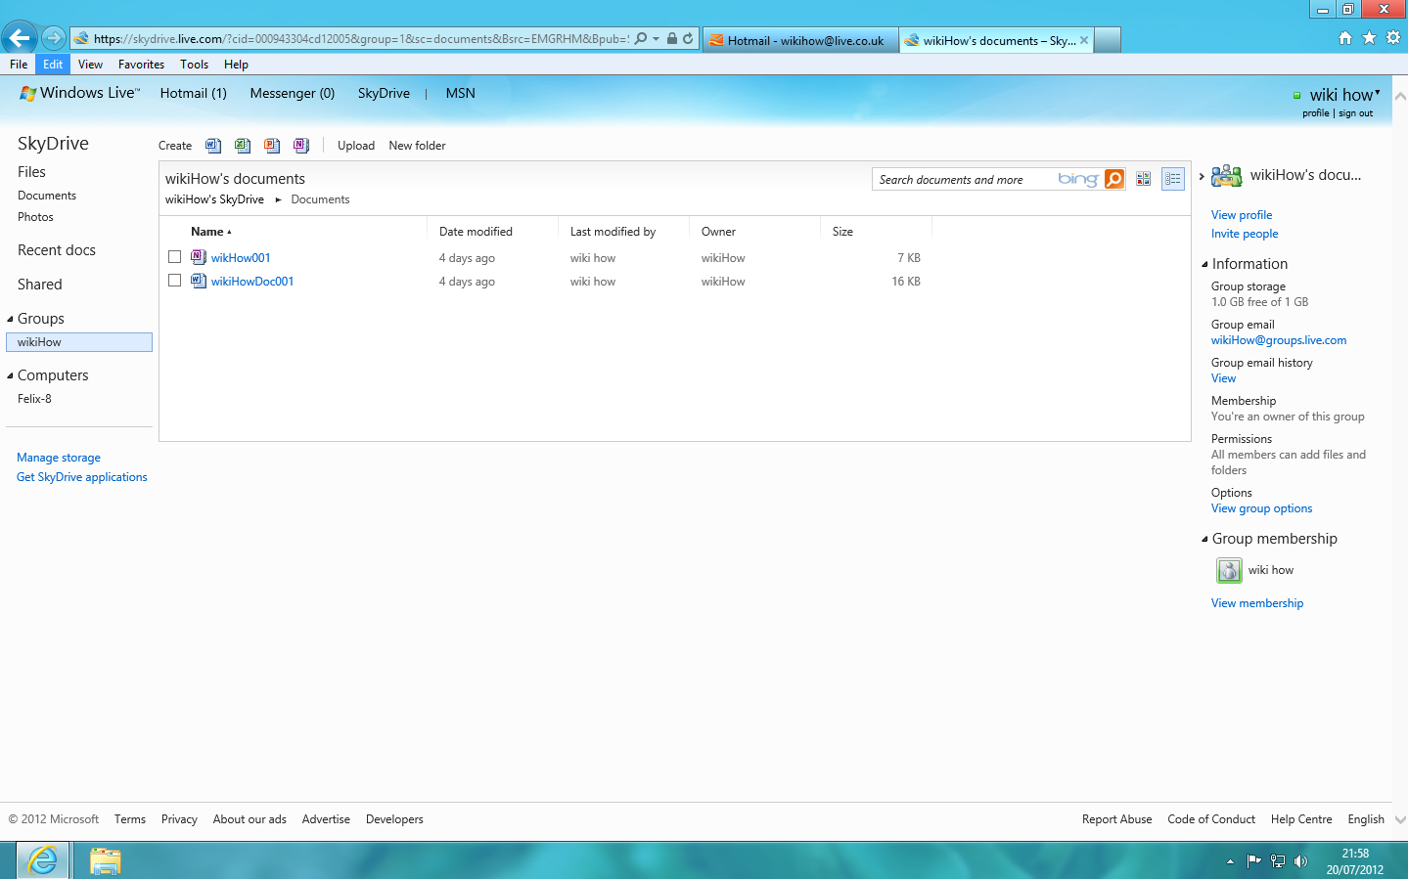Screen dimensions: 1408x879
Task: Create a new Word document icon
Action: (x=213, y=146)
